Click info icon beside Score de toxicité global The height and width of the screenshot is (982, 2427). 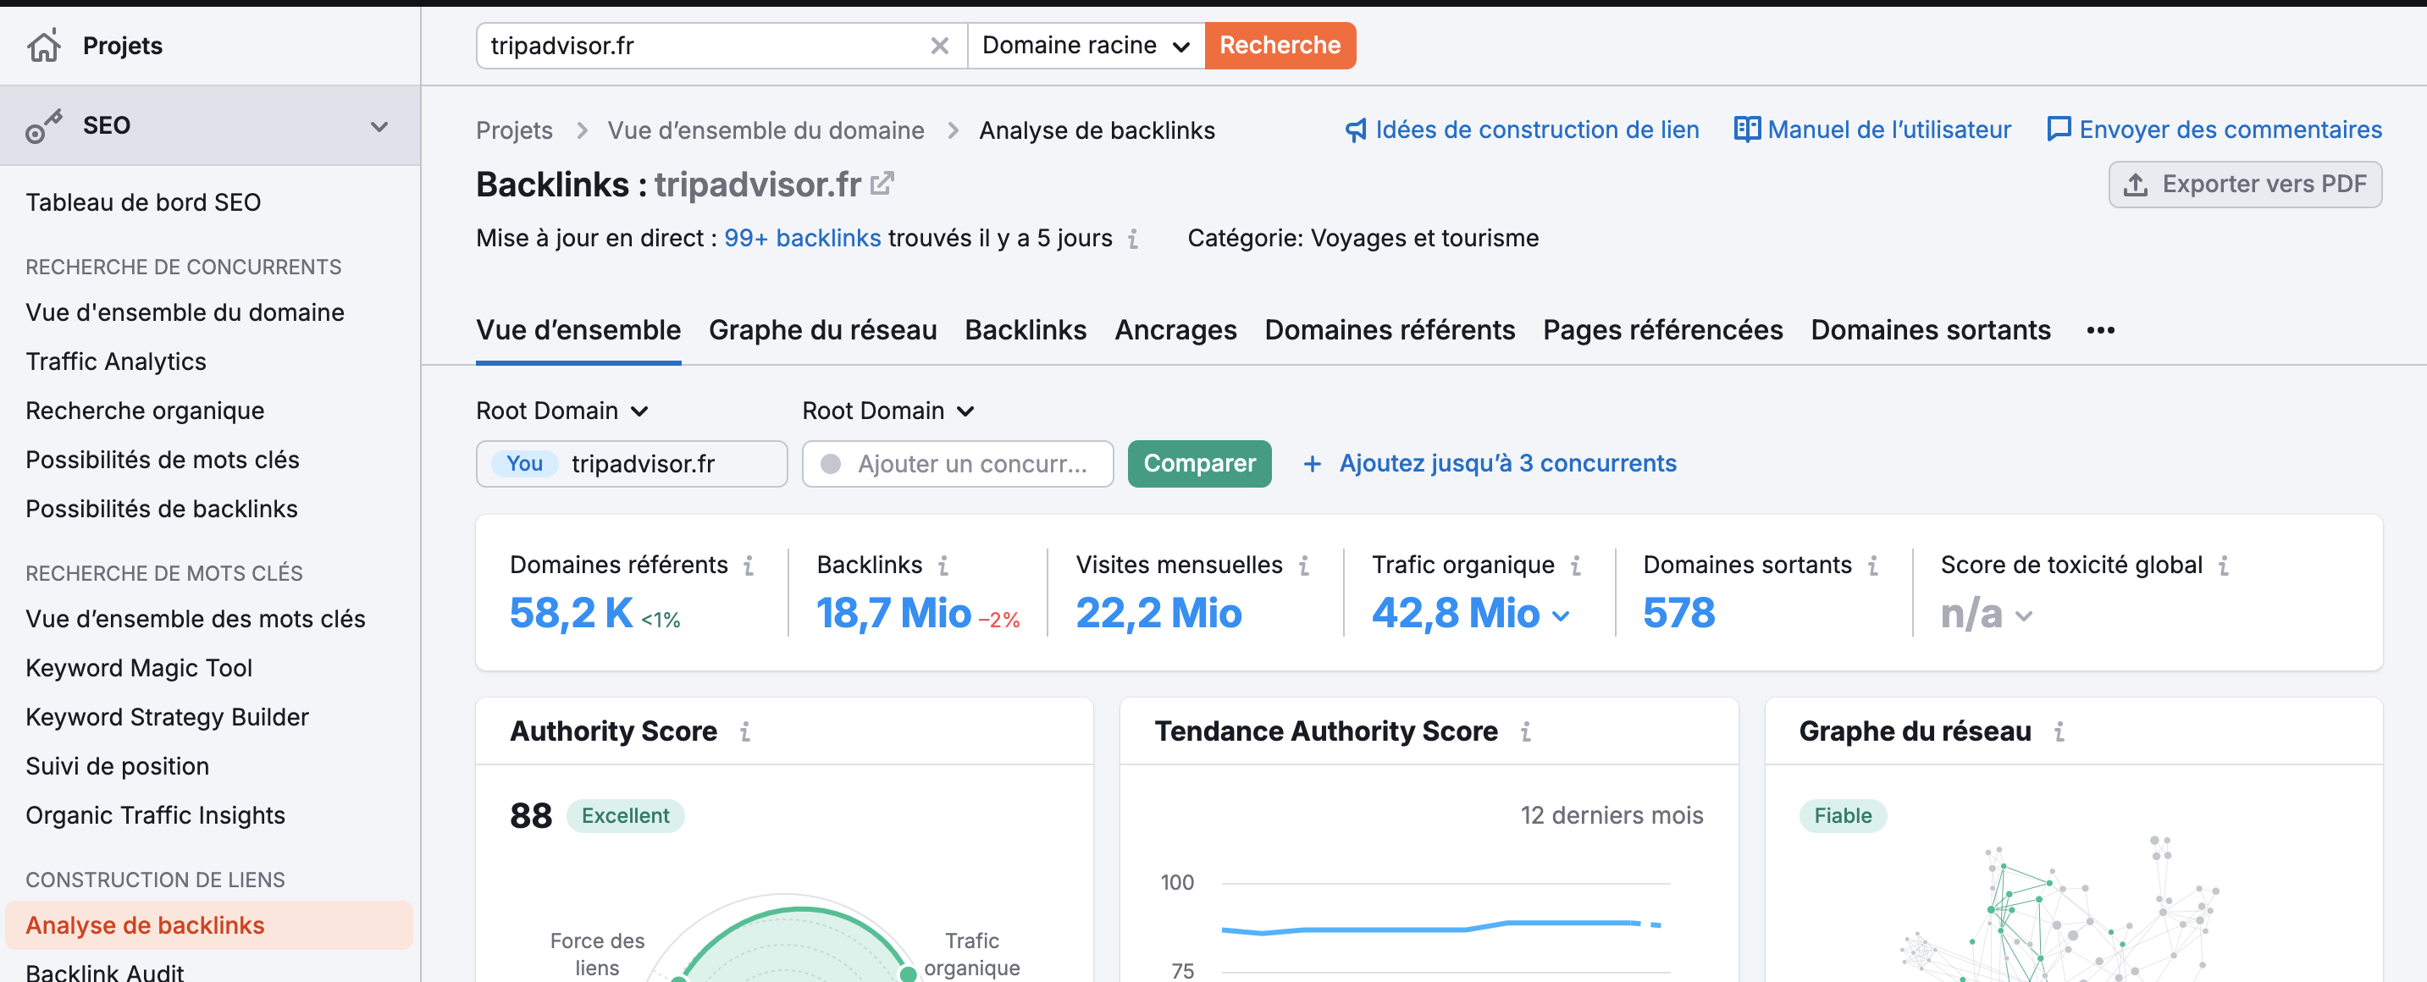2224,565
